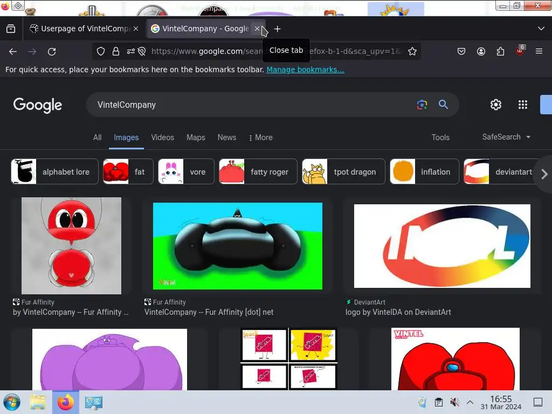Click the tracking protection shield icon

(101, 51)
